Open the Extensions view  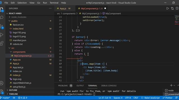click(2, 43)
